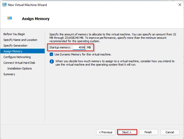Click the blue information icon
The image size is (184, 139).
click(52, 61)
